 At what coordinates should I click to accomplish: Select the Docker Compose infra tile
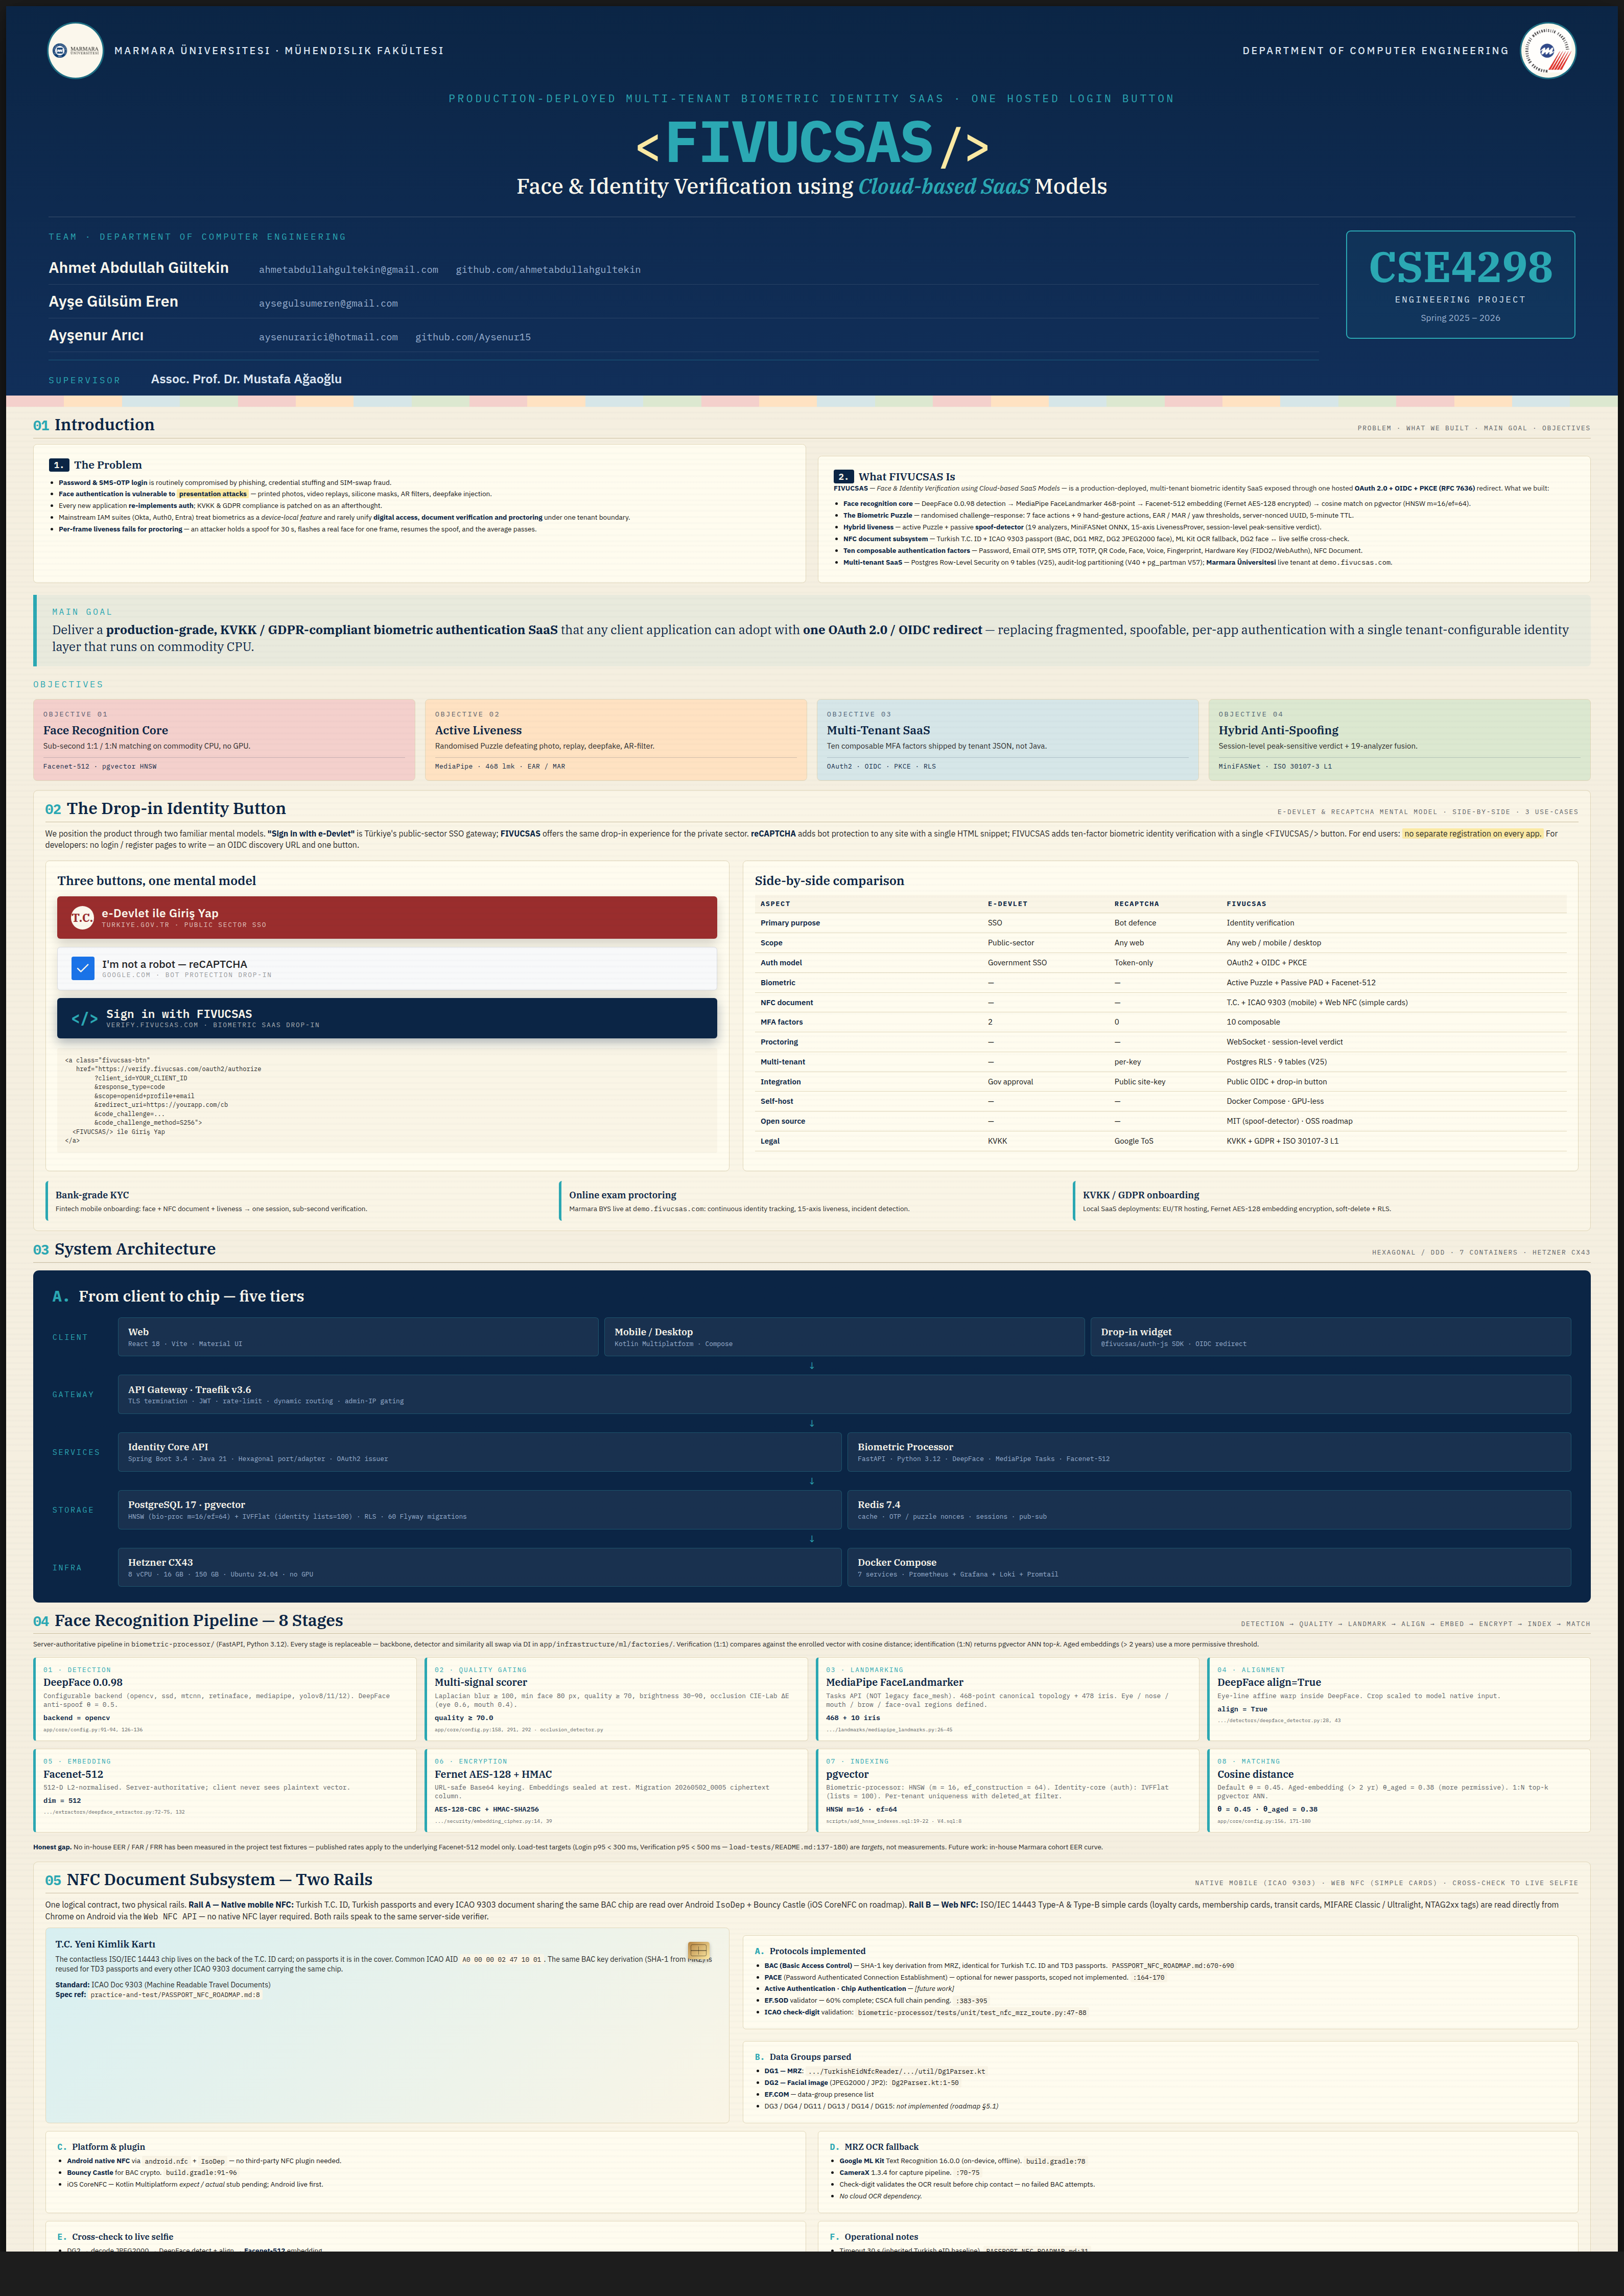(x=1209, y=1568)
